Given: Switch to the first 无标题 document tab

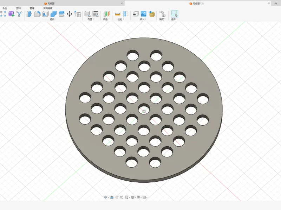Looking at the screenshot, I should tap(49, 3).
